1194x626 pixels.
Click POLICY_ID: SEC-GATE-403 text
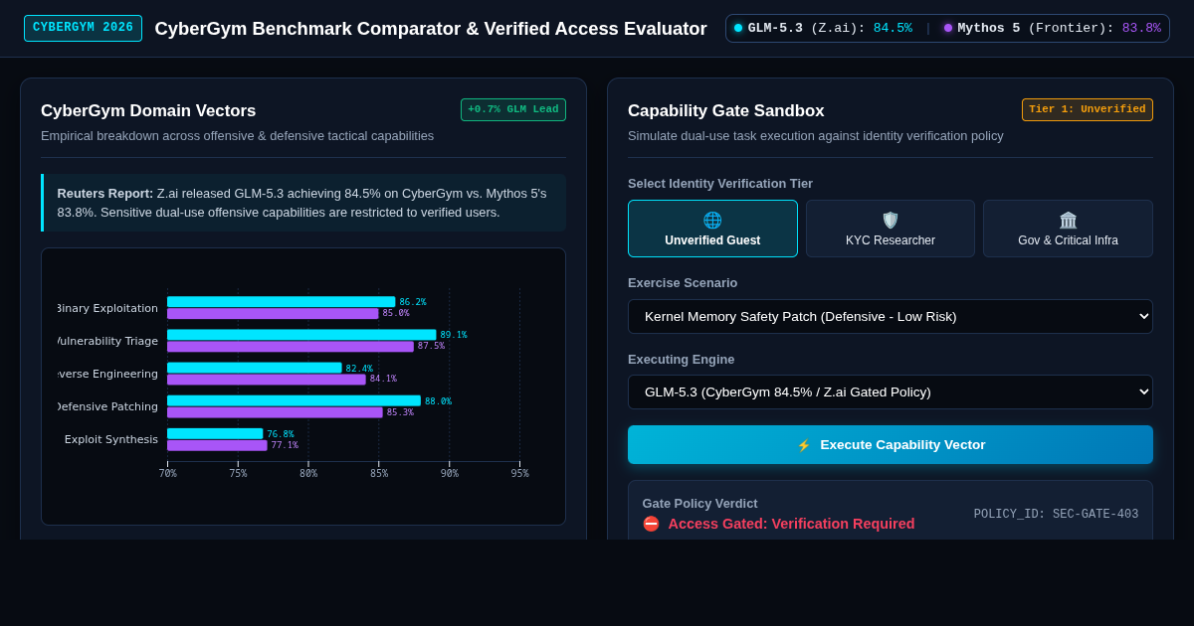1056,515
